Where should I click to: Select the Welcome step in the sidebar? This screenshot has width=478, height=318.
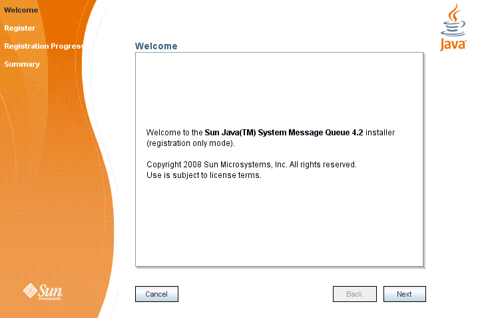click(21, 10)
